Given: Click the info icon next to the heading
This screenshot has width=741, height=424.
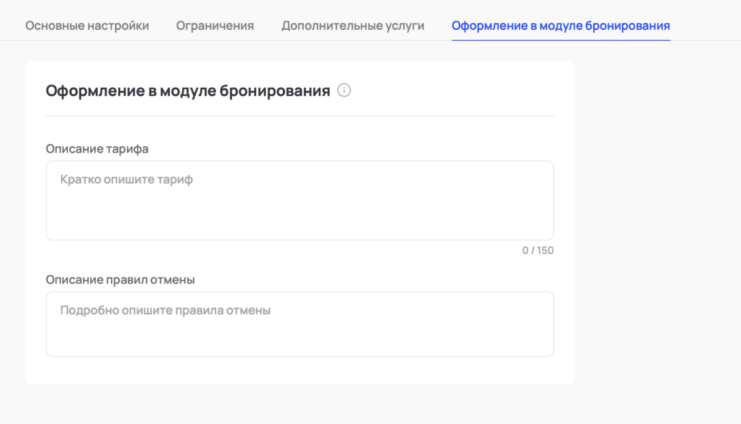Looking at the screenshot, I should tap(345, 90).
